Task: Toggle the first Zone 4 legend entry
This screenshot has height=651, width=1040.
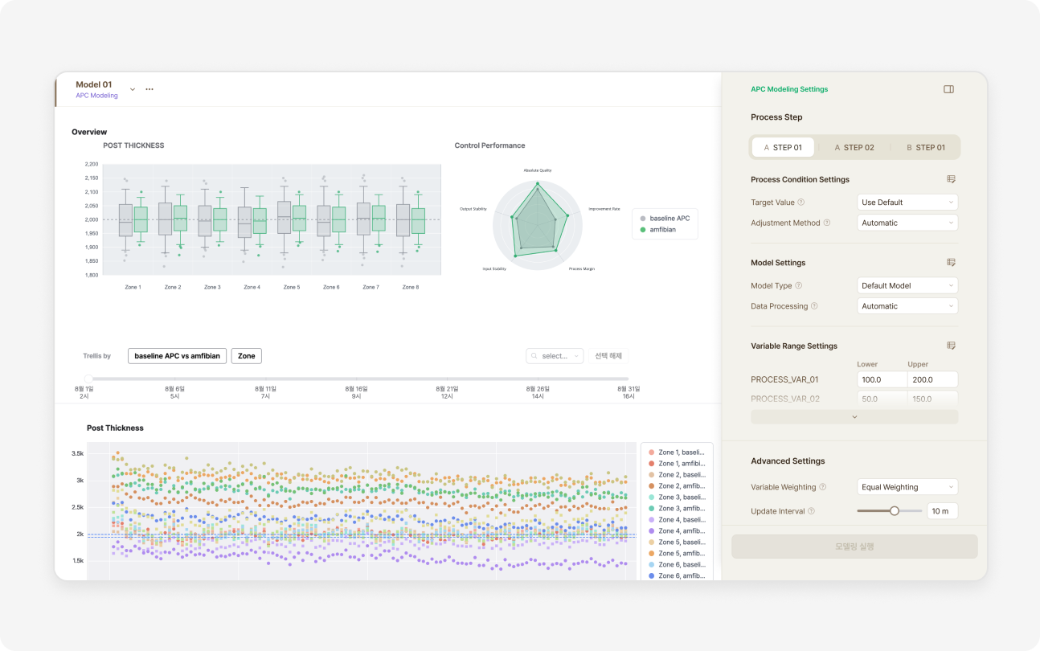Action: 676,520
